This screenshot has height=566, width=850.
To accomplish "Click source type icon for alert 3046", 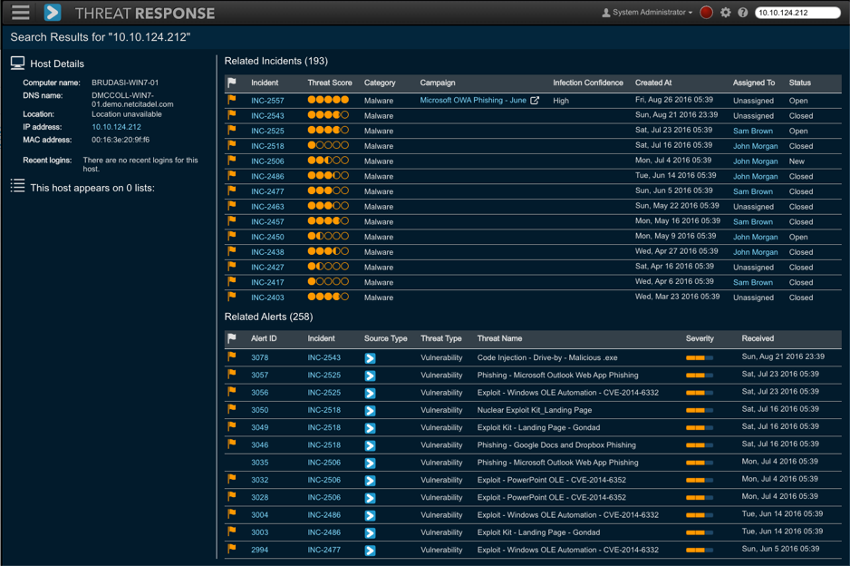I will [x=371, y=445].
